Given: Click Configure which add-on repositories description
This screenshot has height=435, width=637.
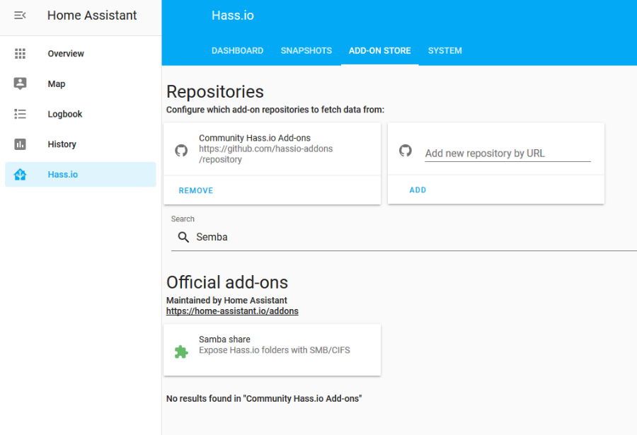Looking at the screenshot, I should pyautogui.click(x=275, y=110).
